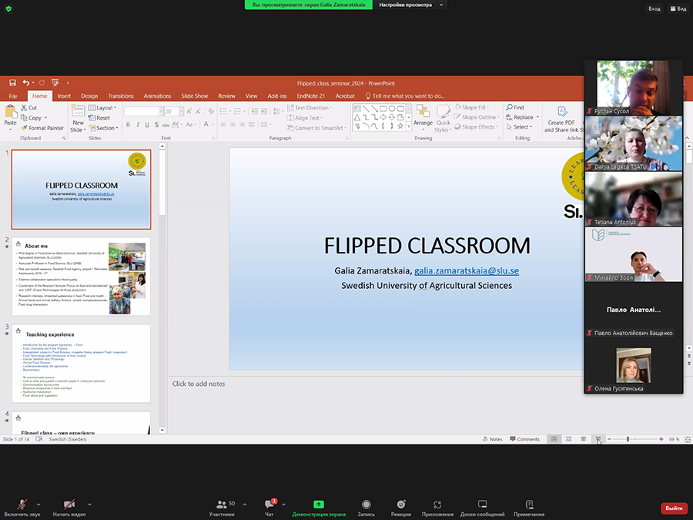693x520 pixels.
Task: Click the Вид view button
Action: pos(678,8)
